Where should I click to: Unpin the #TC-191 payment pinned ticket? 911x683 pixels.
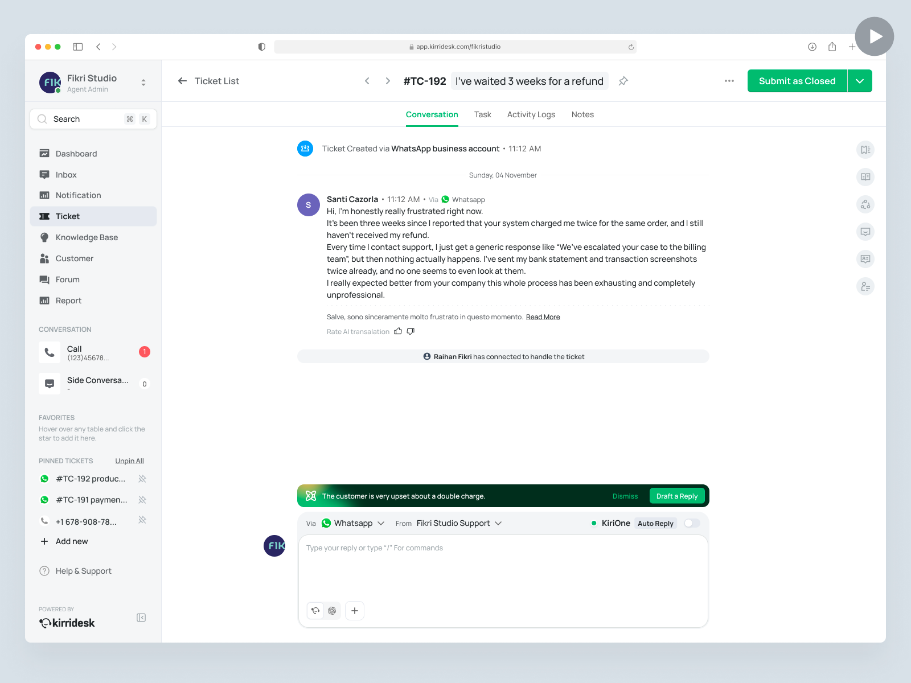coord(142,500)
